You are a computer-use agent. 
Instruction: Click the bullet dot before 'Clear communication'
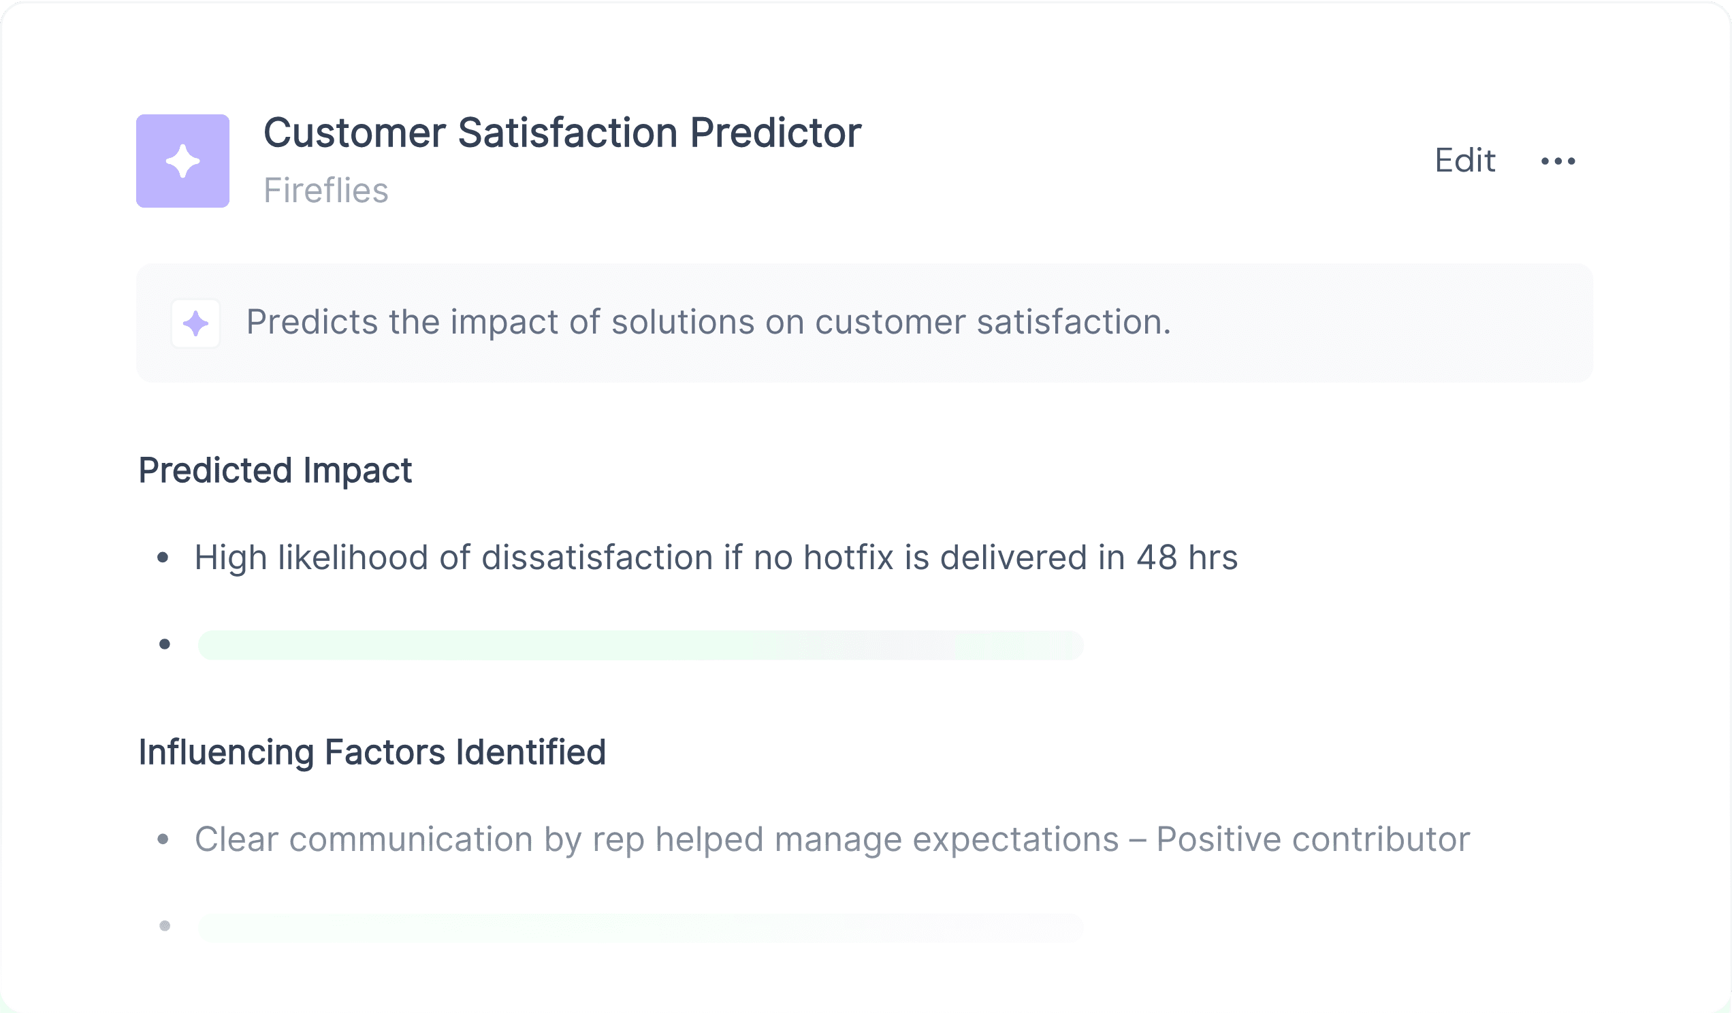tap(163, 839)
